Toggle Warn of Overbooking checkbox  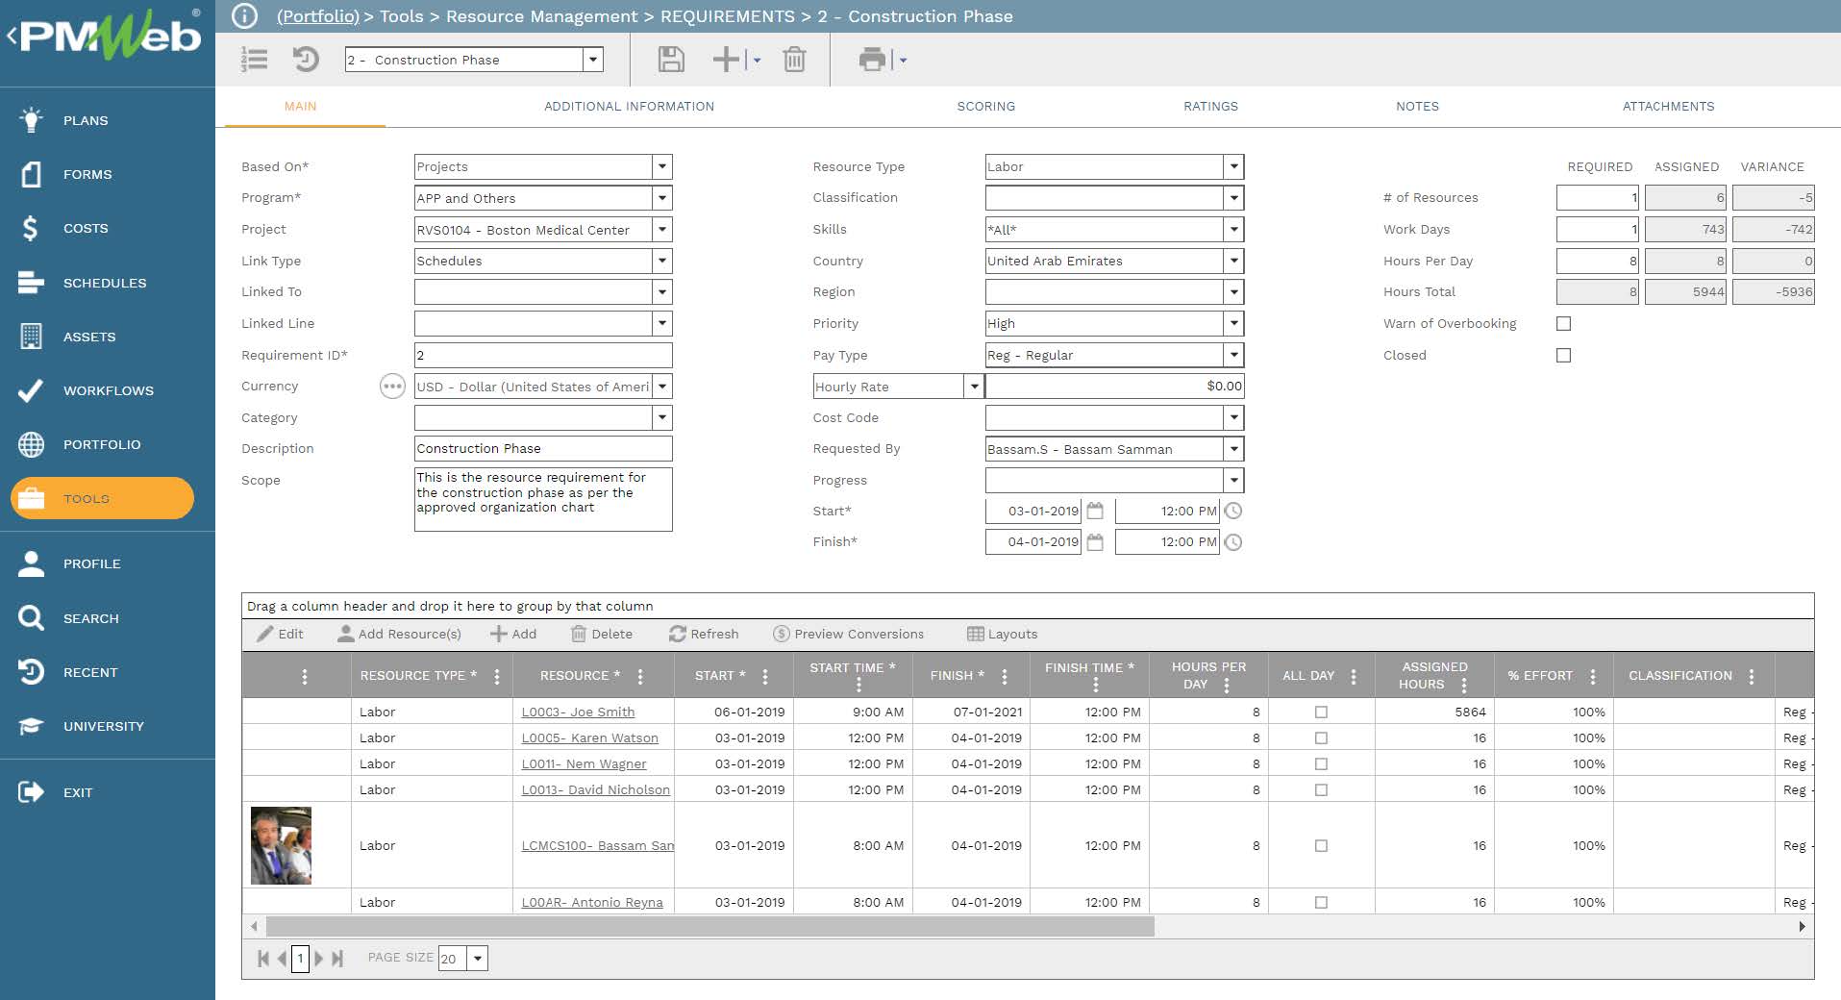(1563, 324)
